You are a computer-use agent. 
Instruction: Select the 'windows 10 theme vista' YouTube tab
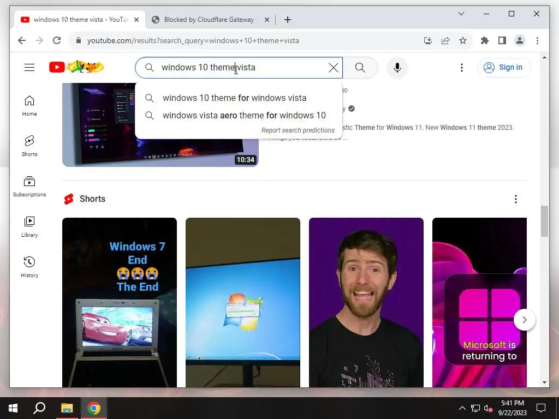[x=79, y=20]
